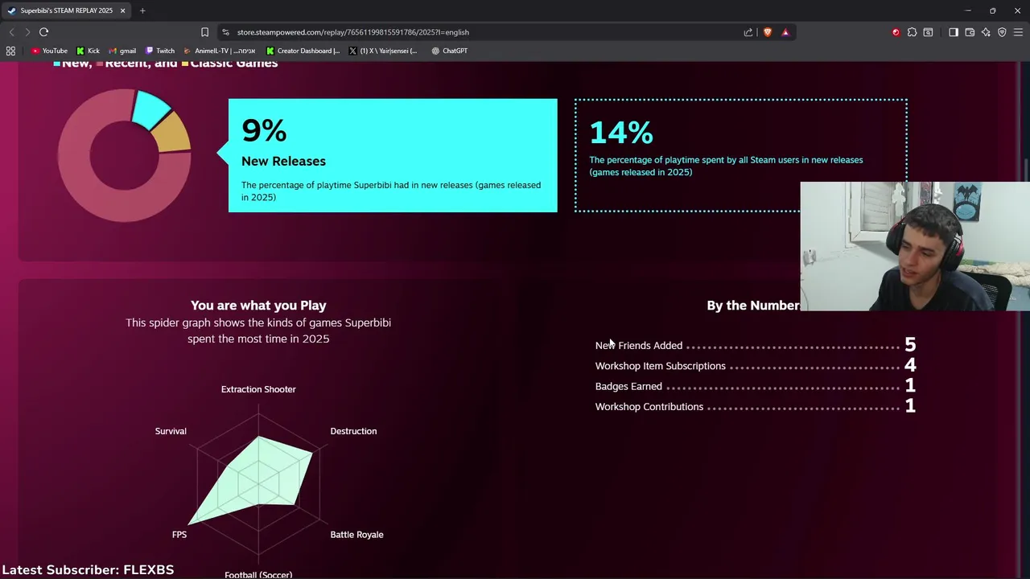Click the Workshop Contributions row
Screen dimensions: 1030x579
[756, 407]
